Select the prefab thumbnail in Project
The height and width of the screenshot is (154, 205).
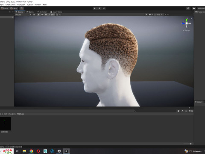(5, 124)
